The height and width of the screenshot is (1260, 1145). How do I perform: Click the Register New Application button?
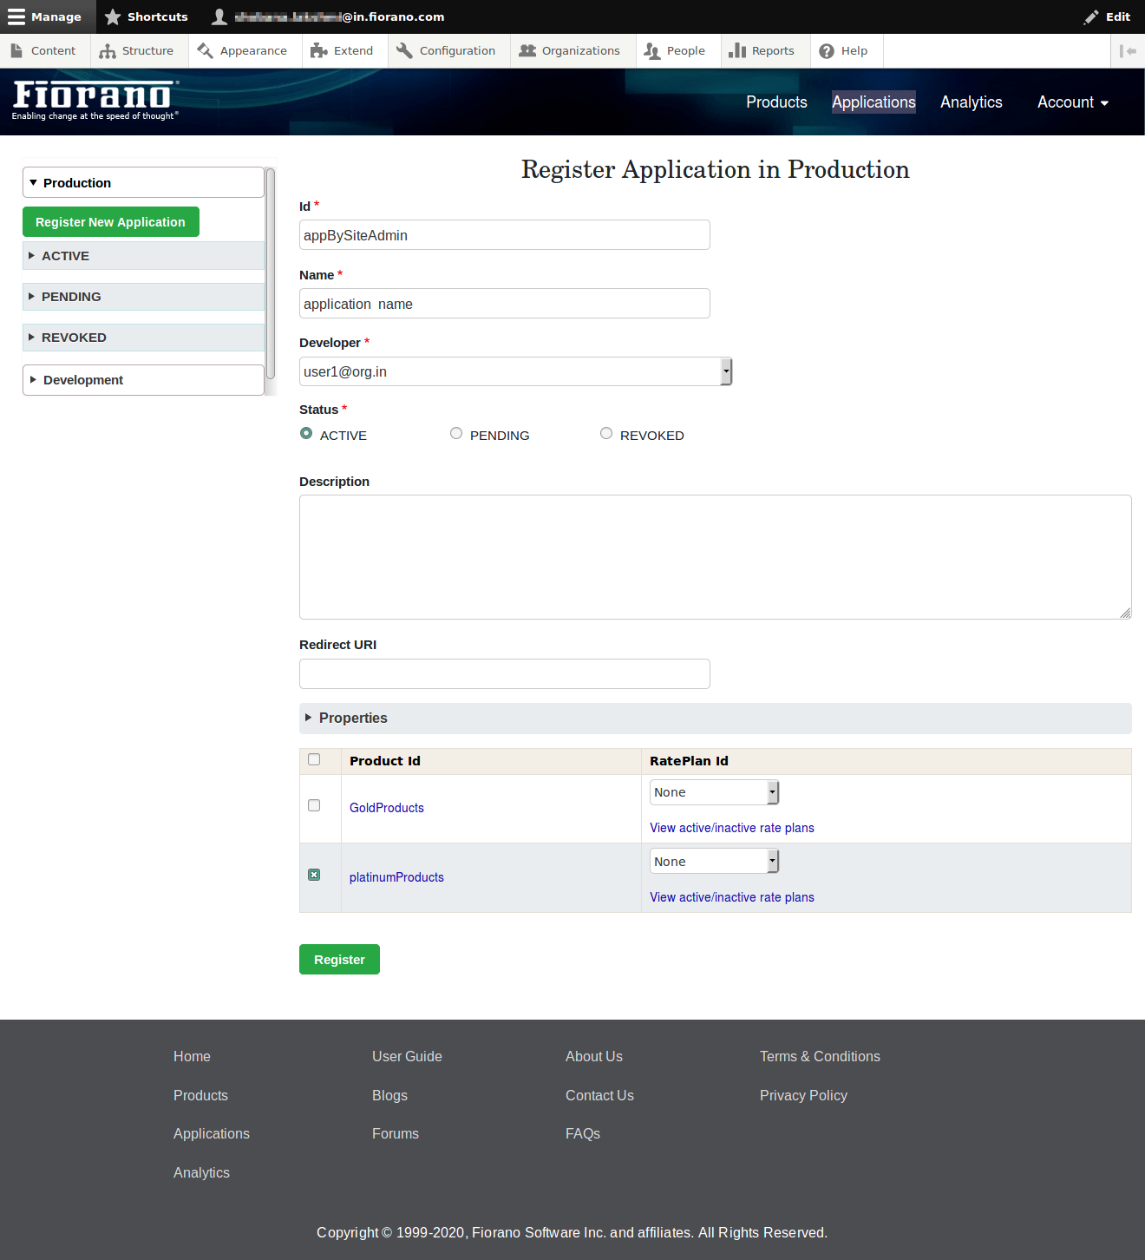111,221
